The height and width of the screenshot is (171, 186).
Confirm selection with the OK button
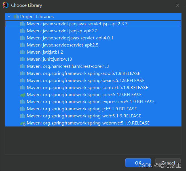(138, 163)
